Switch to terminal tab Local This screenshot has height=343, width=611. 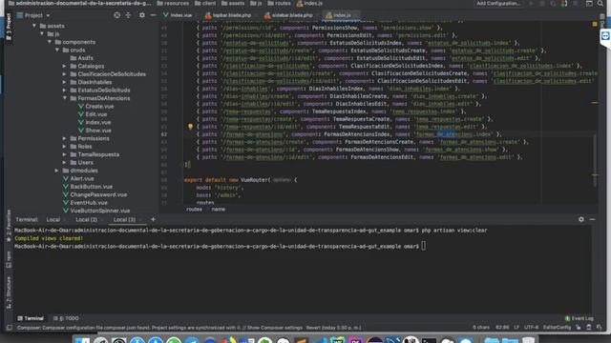pyautogui.click(x=53, y=220)
